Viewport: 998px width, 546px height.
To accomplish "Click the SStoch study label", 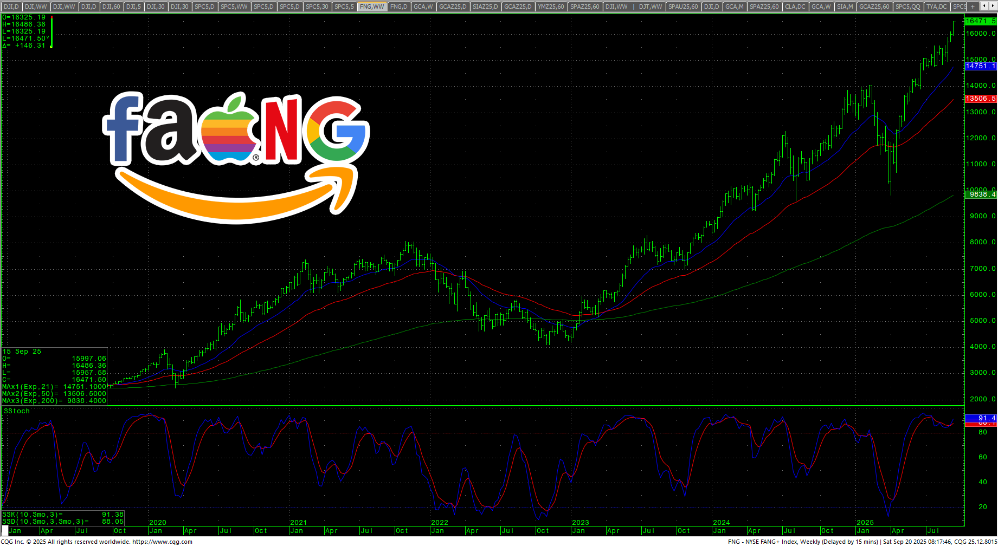I will [x=17, y=411].
